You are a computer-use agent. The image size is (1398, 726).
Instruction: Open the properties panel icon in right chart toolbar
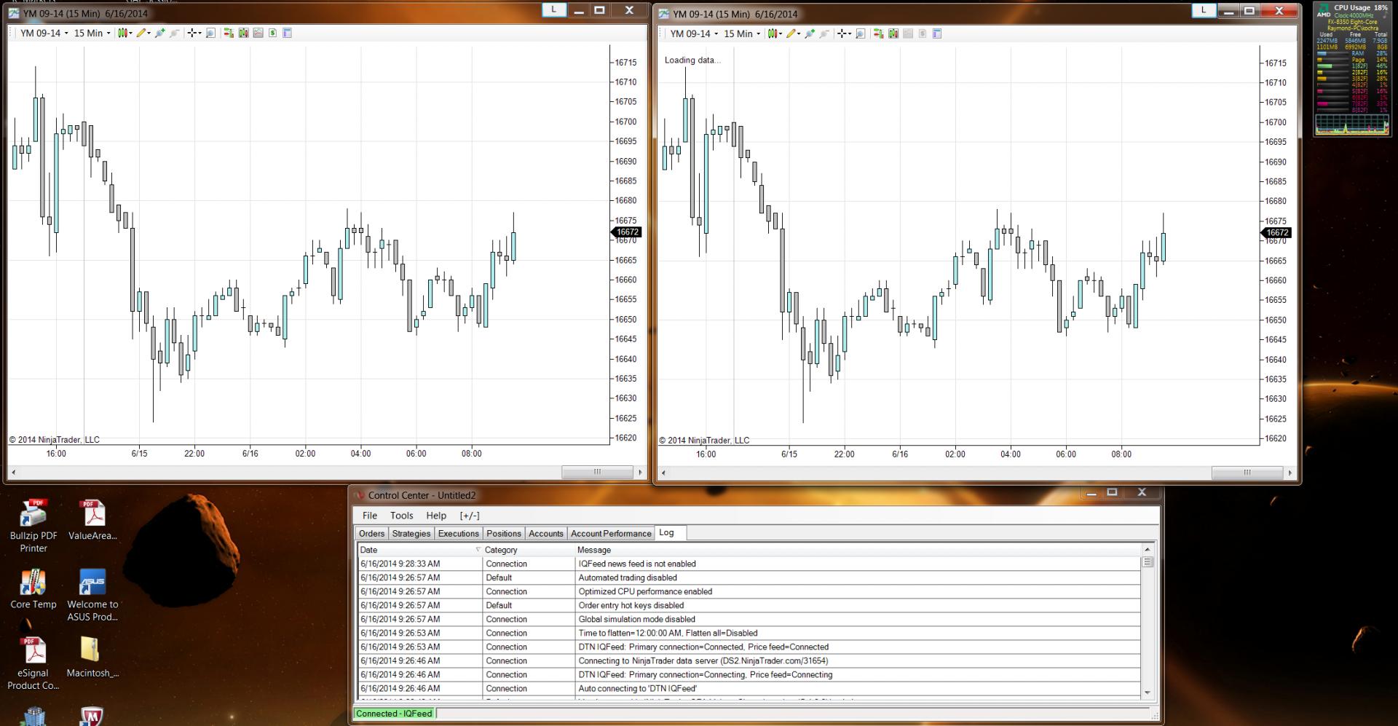tap(937, 33)
